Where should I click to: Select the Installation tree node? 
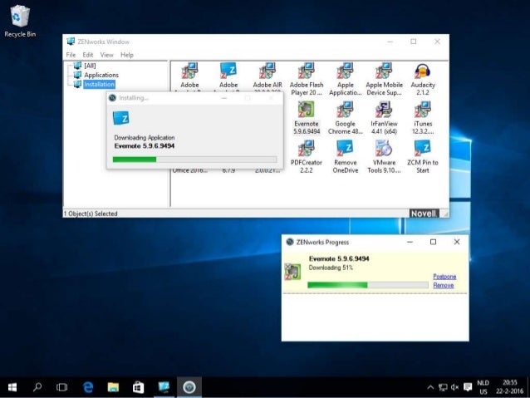pos(99,84)
